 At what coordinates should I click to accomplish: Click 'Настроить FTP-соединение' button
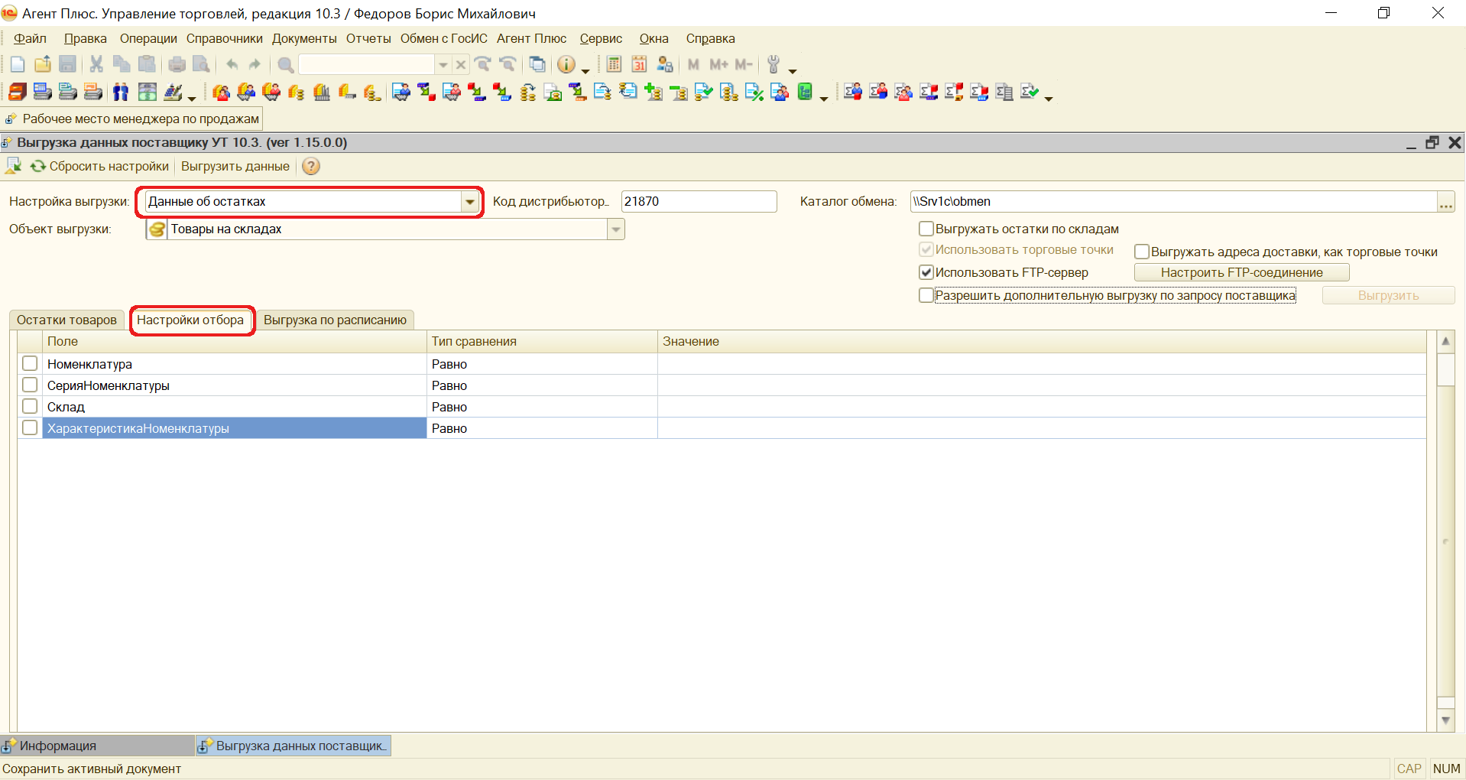click(1241, 272)
